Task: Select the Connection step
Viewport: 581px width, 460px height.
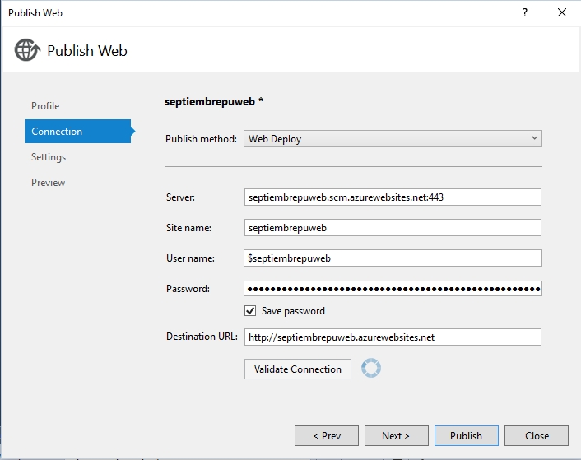Action: [78, 131]
